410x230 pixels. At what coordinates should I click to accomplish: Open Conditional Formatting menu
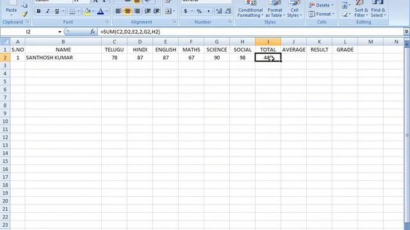tap(250, 10)
